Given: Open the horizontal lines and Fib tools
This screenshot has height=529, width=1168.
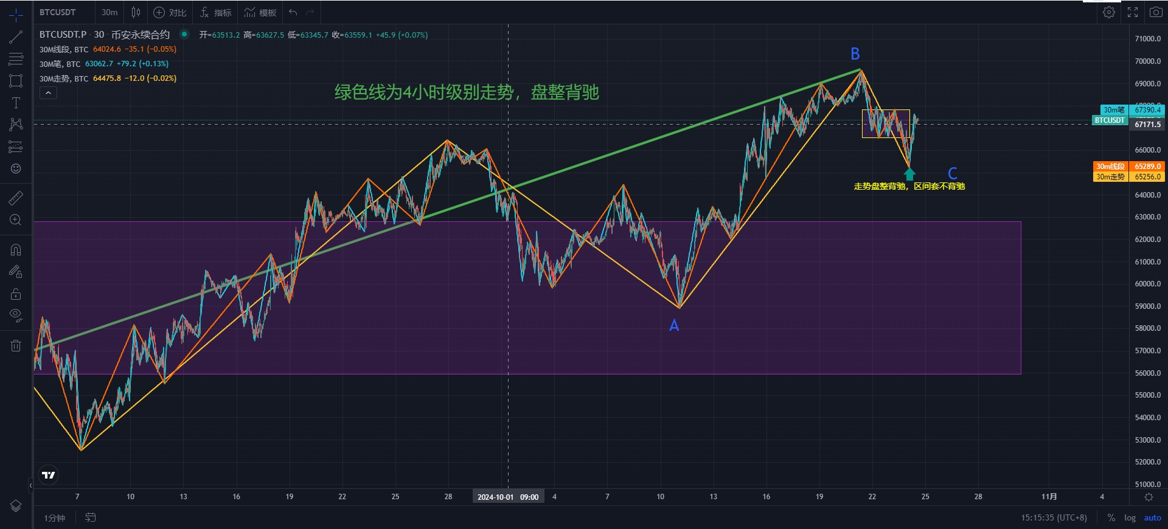Looking at the screenshot, I should pos(16,59).
